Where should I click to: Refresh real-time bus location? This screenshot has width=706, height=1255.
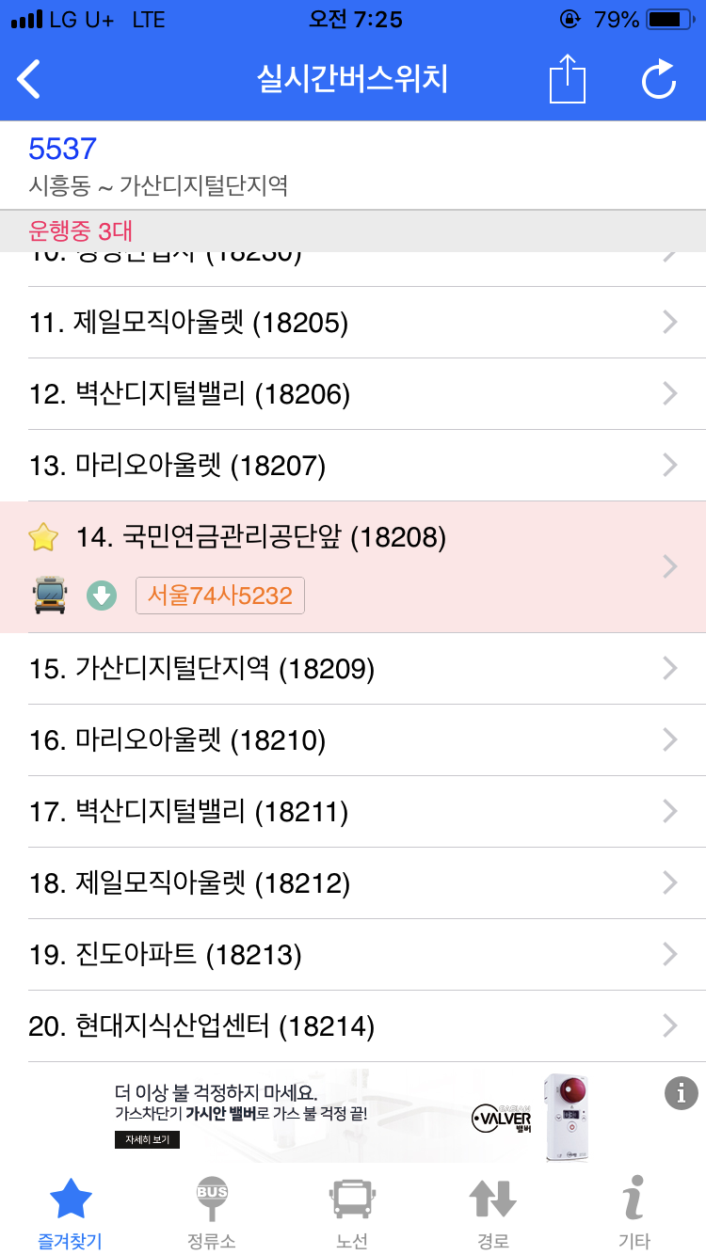tap(659, 79)
